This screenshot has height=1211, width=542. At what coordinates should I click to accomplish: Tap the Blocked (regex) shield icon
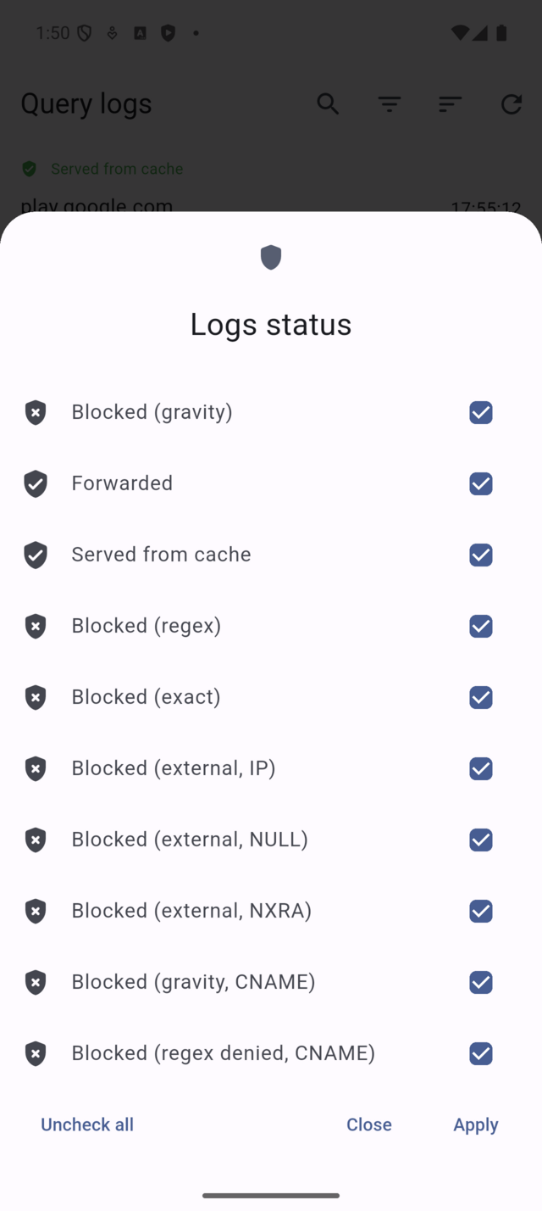(36, 626)
